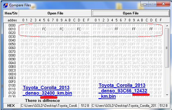Select address row 00C0
Viewport: 172px width, 110px height.
[x=12, y=70]
